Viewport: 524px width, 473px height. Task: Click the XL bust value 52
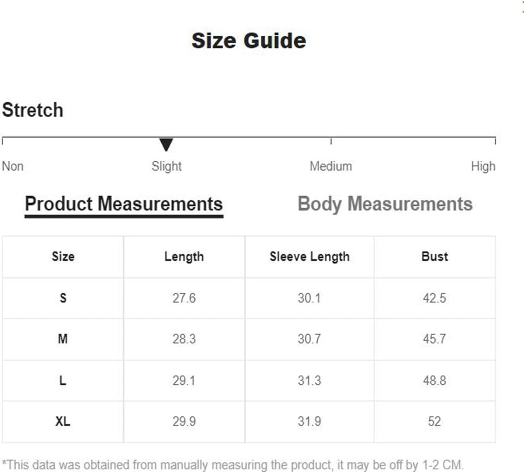pyautogui.click(x=434, y=421)
